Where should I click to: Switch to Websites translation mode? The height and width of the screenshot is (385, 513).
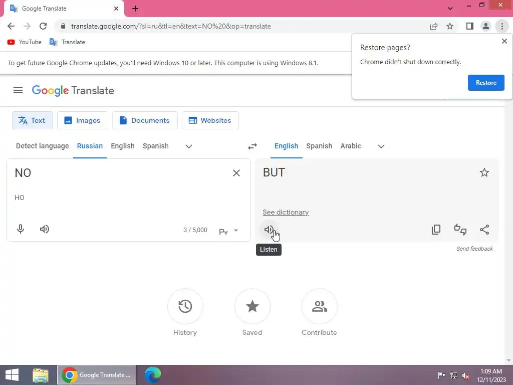[x=210, y=120]
